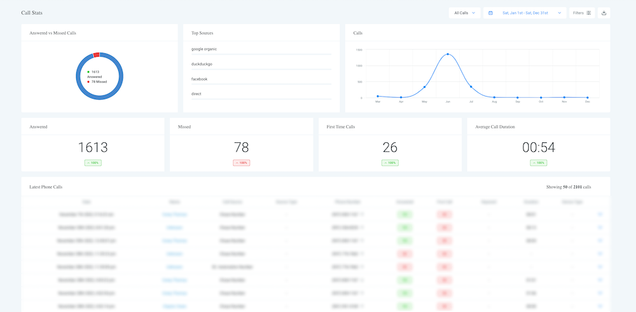
Task: Click the red Missed segment of donut chart
Action: click(96, 55)
